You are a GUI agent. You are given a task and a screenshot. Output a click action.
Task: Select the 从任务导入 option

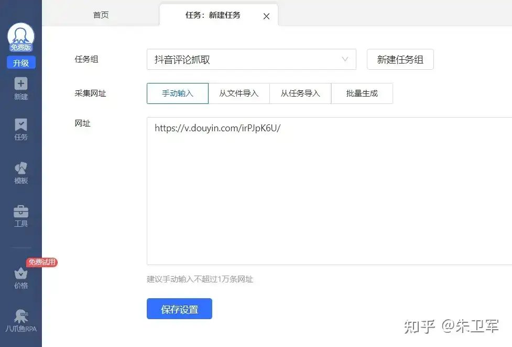tap(300, 93)
